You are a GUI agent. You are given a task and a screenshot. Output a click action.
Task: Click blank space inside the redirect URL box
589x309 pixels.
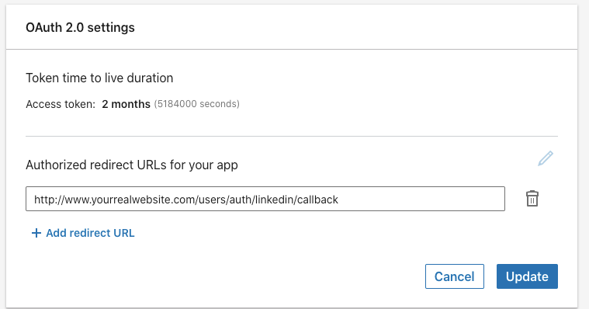point(421,199)
